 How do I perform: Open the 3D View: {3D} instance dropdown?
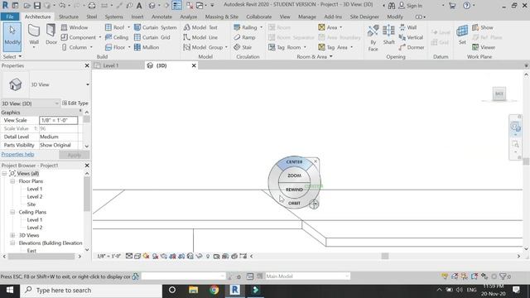click(x=57, y=103)
